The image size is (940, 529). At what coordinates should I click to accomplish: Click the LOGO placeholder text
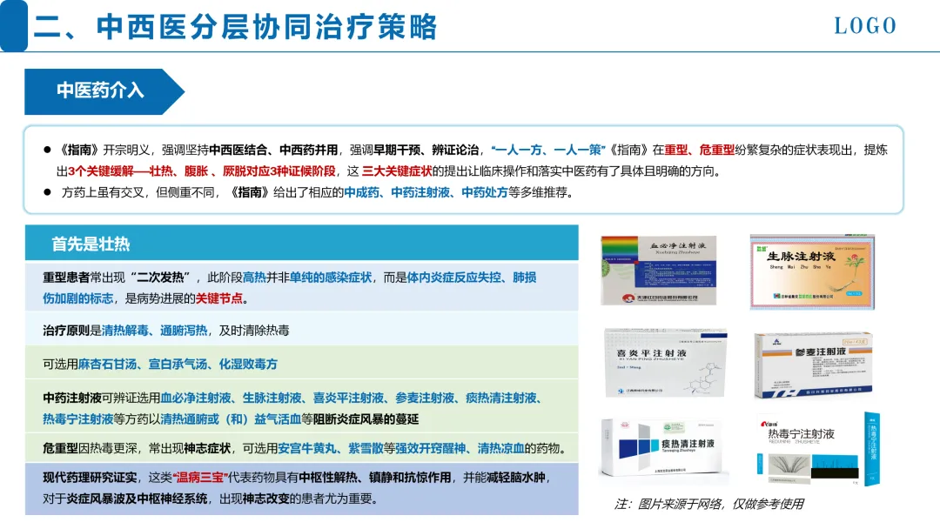865,26
